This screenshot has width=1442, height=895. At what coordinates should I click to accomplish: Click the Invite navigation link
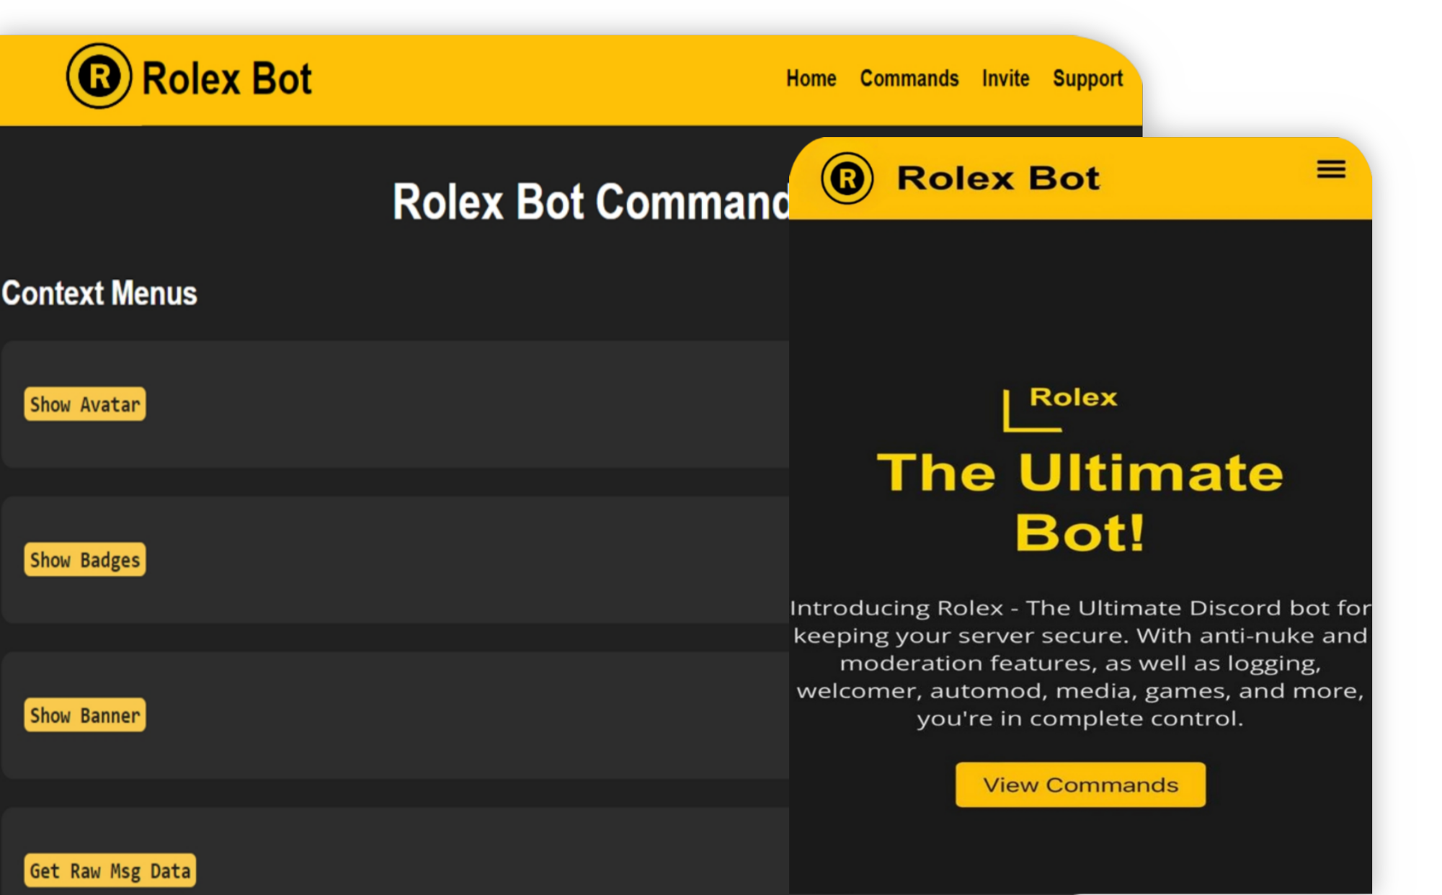pos(1005,79)
